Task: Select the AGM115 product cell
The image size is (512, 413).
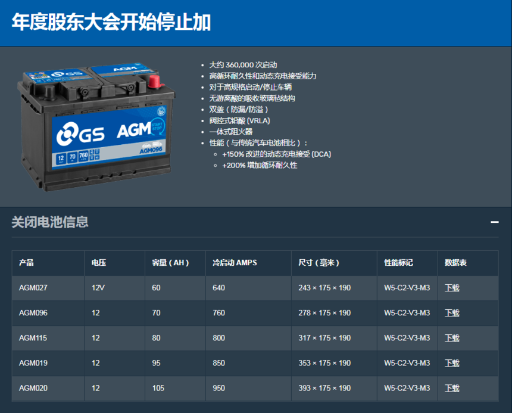Action: click(33, 338)
